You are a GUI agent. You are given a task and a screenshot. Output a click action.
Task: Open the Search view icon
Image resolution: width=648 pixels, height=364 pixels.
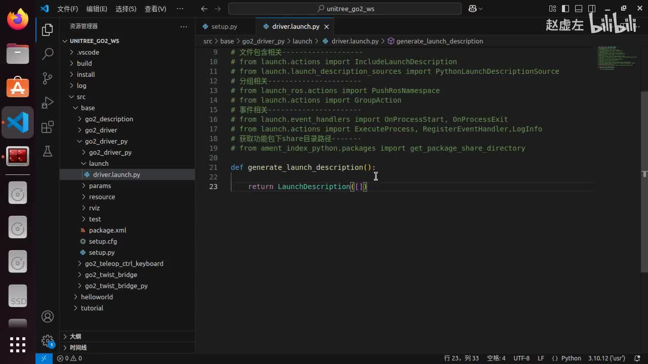pyautogui.click(x=48, y=54)
